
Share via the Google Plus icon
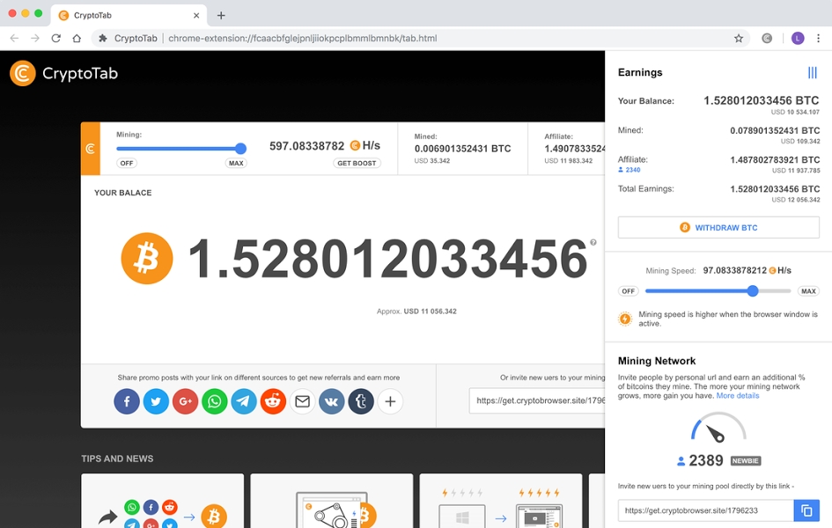pos(185,401)
